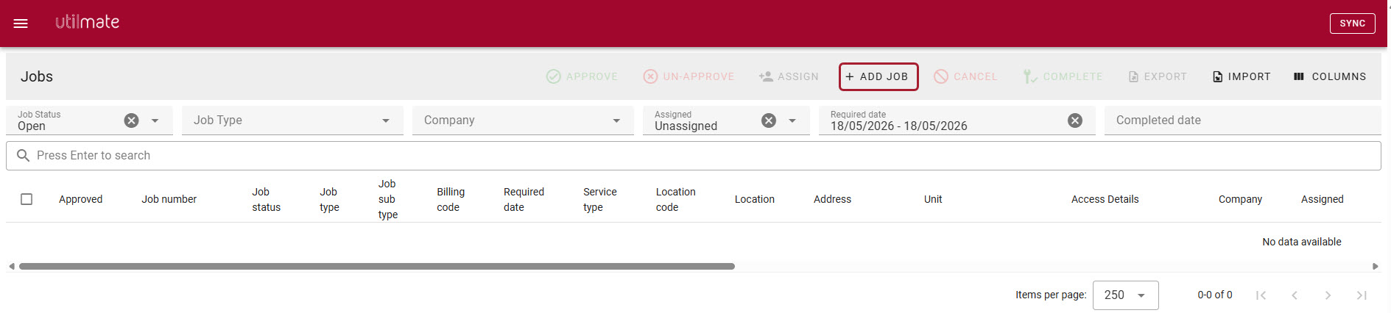Clear the Required date range
1391x313 pixels.
[x=1075, y=120]
